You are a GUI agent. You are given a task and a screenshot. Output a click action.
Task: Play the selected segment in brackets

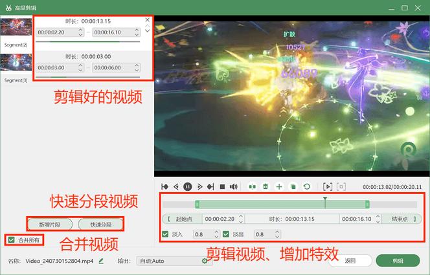click(328, 187)
